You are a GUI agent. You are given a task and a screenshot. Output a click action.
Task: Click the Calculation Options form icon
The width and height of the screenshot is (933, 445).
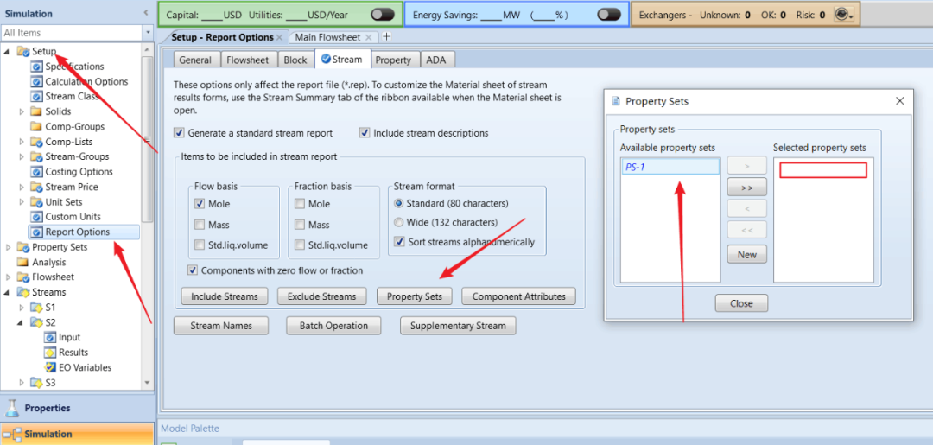(36, 81)
